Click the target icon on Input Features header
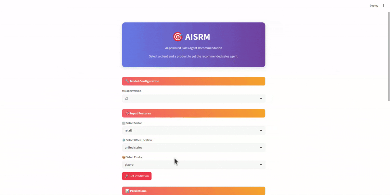Viewport: 390px width, 195px height. (x=127, y=113)
